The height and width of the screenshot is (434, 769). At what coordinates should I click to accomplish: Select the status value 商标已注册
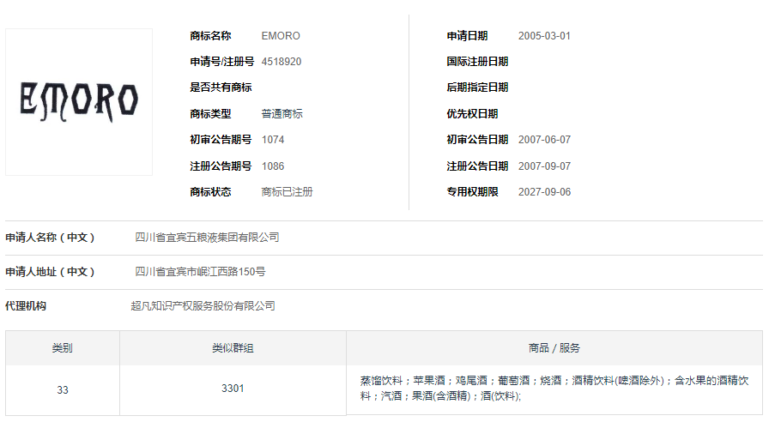[287, 192]
